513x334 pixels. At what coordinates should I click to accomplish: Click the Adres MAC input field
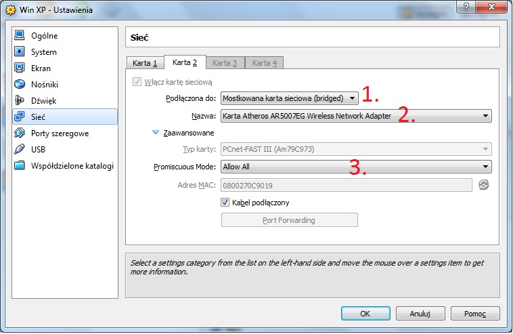[346, 185]
